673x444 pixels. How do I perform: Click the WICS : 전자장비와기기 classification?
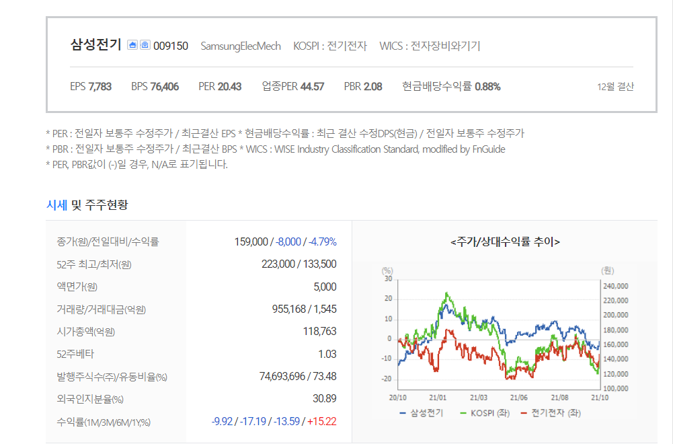430,46
